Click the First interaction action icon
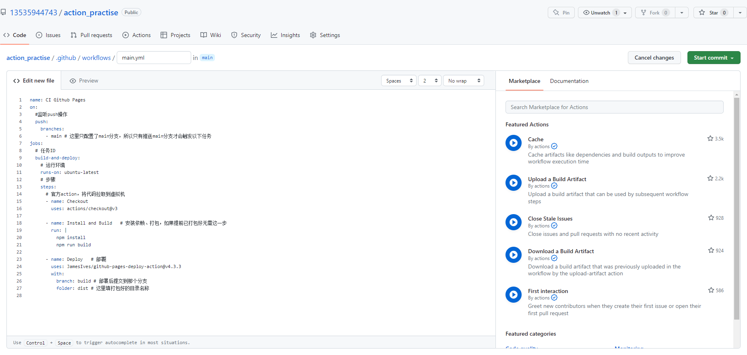The width and height of the screenshot is (747, 355). pos(513,295)
